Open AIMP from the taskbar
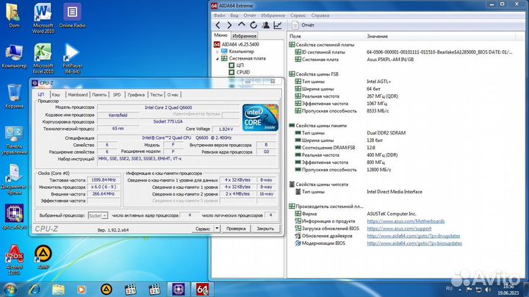 click(x=107, y=289)
